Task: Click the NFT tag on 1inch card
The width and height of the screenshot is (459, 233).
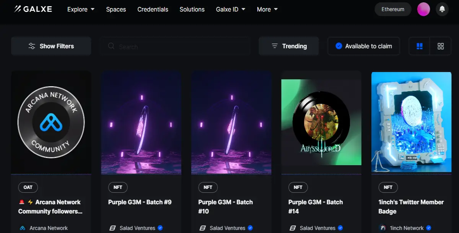Action: tap(388, 187)
